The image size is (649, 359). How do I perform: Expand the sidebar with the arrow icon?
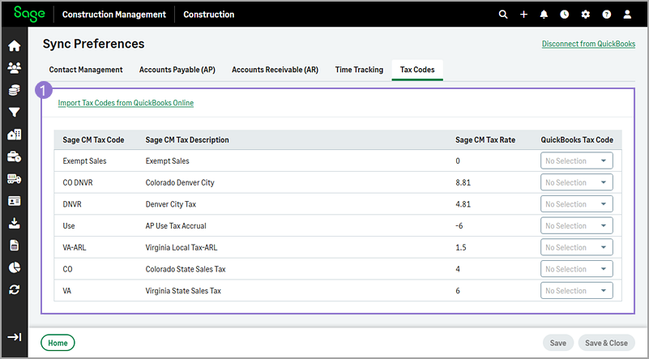(14, 337)
